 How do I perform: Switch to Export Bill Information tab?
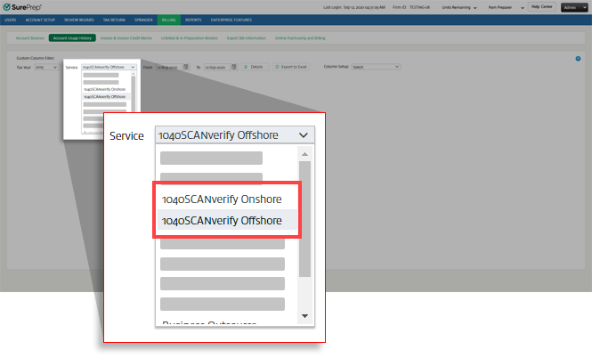(247, 38)
